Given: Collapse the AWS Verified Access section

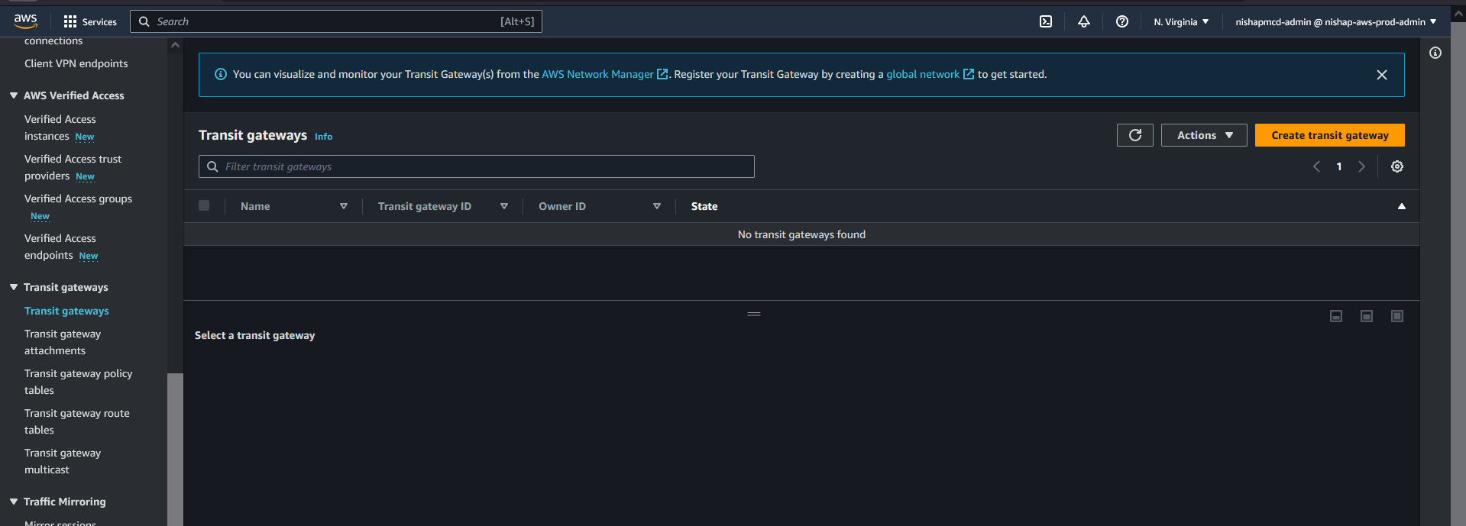Looking at the screenshot, I should click(14, 95).
